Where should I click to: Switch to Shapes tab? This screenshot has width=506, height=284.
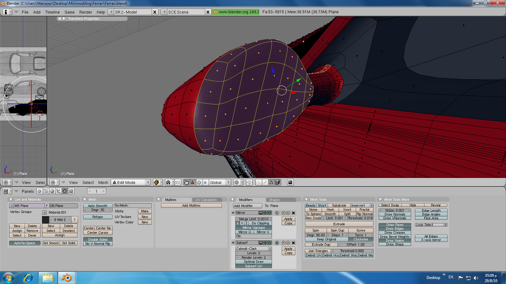click(274, 200)
